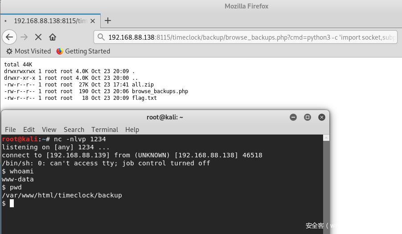This screenshot has height=234, width=402.
Task: Open the terminal Search menu
Action: [x=74, y=130]
